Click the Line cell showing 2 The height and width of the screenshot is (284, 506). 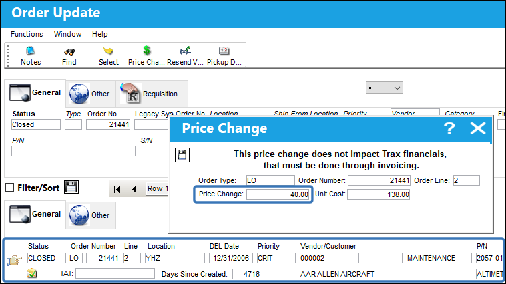pos(132,258)
